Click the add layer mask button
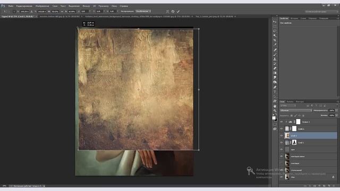The width and height of the screenshot is (340, 191). tap(314, 186)
